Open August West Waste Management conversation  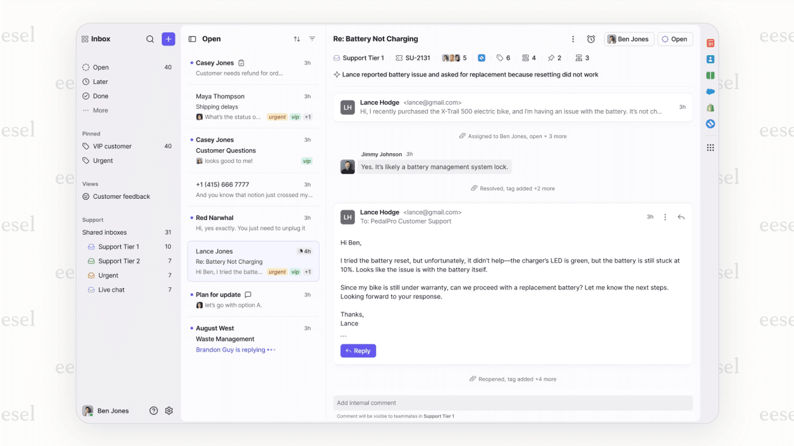(x=253, y=339)
